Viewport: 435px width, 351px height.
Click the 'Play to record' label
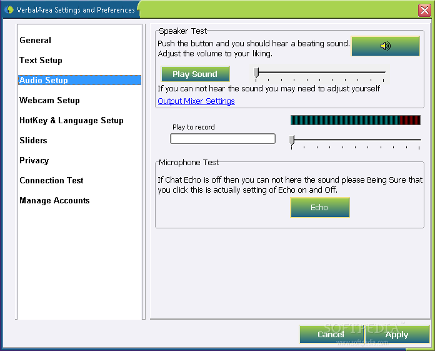tap(194, 127)
